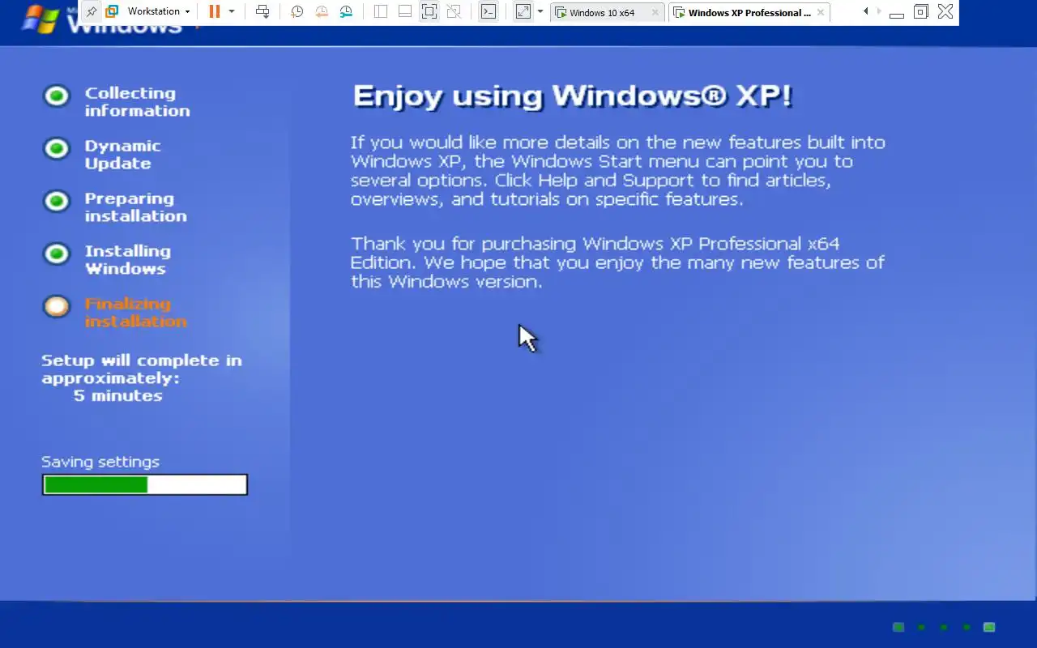This screenshot has height=648, width=1037.
Task: Show the previous tab with the left arrow
Action: [x=866, y=11]
